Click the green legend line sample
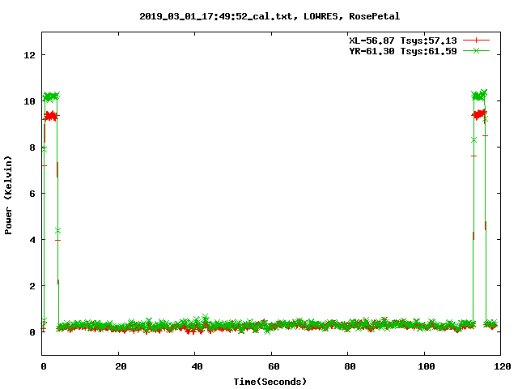Viewport: 518px width, 389px height. [476, 50]
